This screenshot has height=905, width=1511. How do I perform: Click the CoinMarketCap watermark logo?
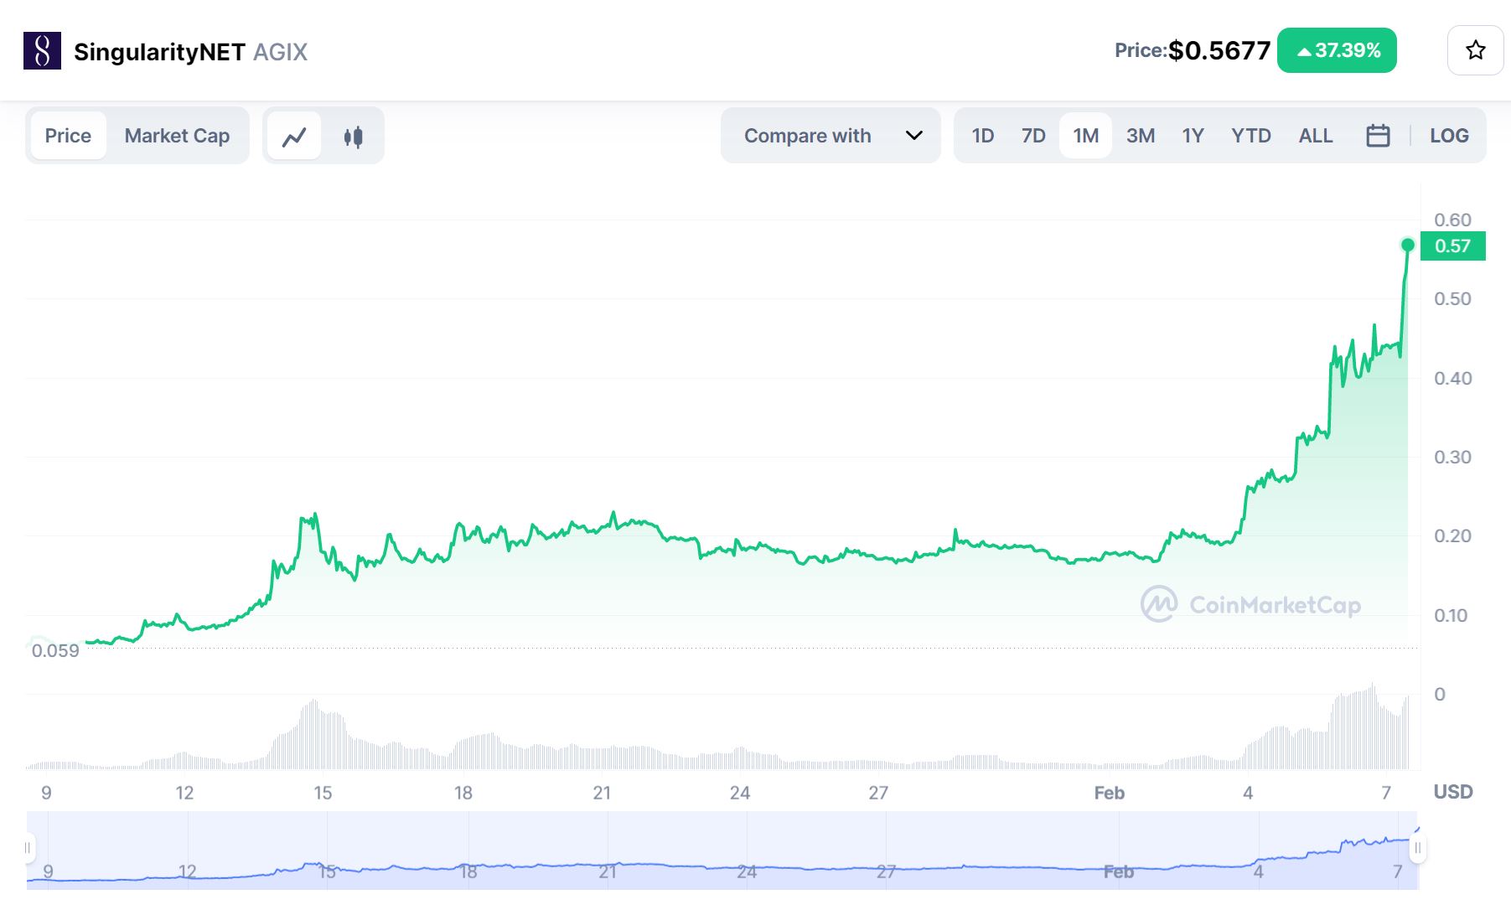point(1250,604)
